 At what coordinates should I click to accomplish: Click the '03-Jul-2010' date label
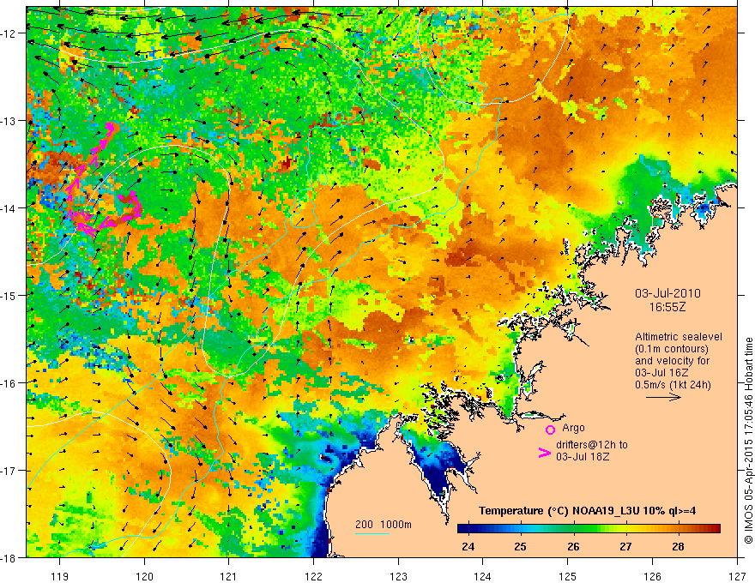click(667, 293)
